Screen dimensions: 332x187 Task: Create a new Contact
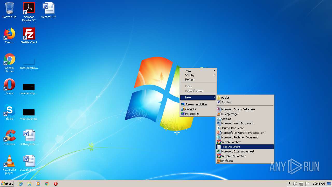pos(245,119)
